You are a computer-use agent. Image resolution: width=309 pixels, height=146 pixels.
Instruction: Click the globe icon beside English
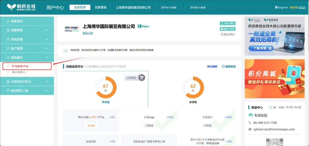pyautogui.click(x=276, y=7)
